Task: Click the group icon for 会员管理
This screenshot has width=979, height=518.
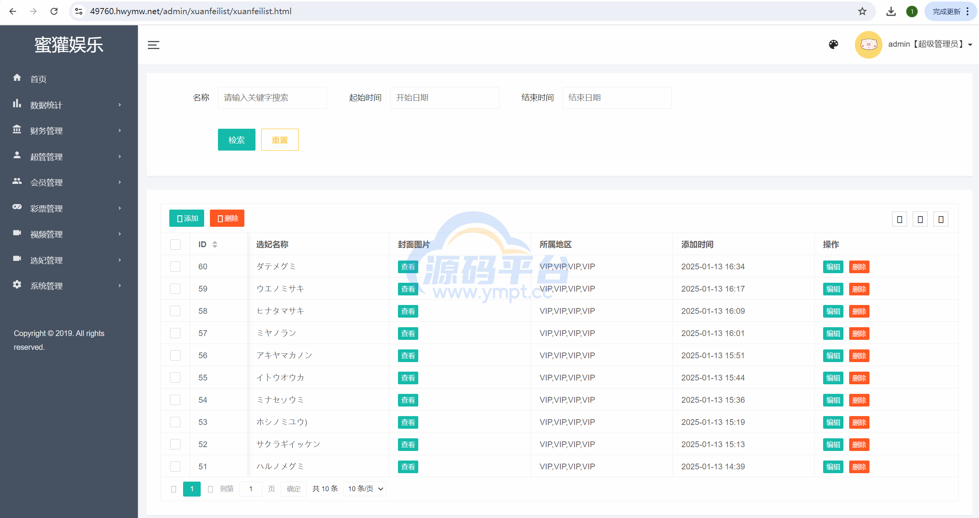Action: pos(17,181)
